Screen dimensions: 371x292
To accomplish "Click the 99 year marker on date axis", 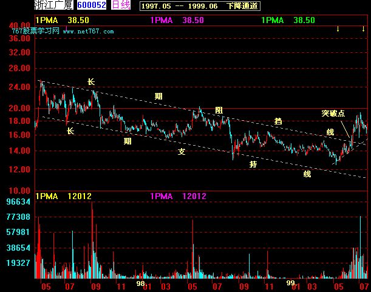I will tap(291, 283).
